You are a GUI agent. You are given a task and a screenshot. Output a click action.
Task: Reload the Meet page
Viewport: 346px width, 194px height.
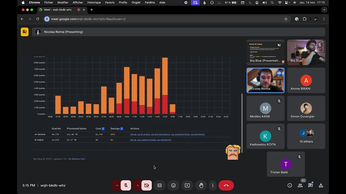click(38, 19)
